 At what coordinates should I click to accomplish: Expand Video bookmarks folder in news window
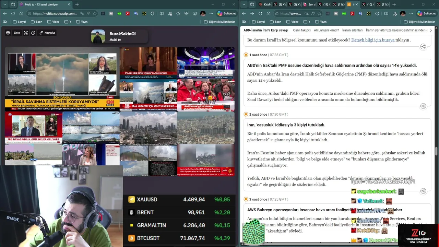[x=293, y=22]
